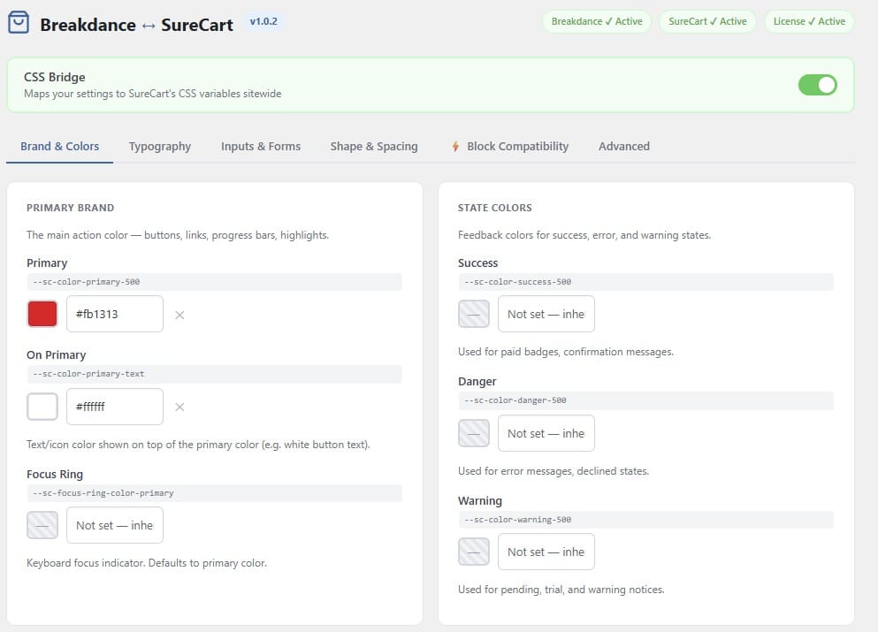The height and width of the screenshot is (632, 878).
Task: Open the unset Success color swatch
Action: click(474, 314)
